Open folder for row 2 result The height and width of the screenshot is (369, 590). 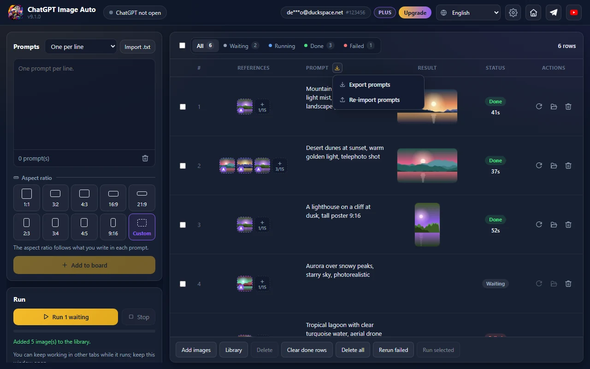tap(554, 166)
